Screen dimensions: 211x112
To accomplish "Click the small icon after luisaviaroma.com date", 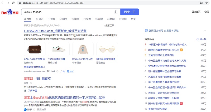I will tap(57, 71).
